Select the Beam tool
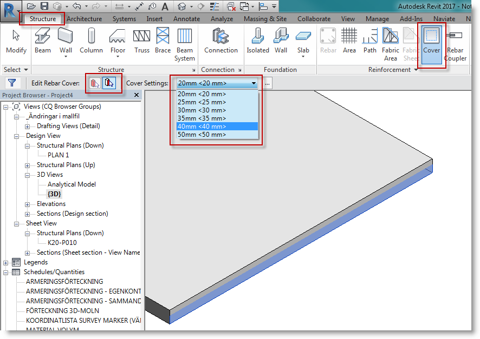Viewport: 480px width, 339px height. (42, 41)
